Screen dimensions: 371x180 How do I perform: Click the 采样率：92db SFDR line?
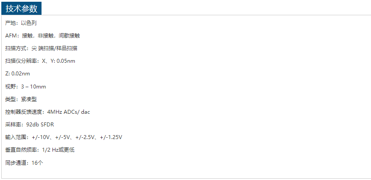click(x=30, y=125)
